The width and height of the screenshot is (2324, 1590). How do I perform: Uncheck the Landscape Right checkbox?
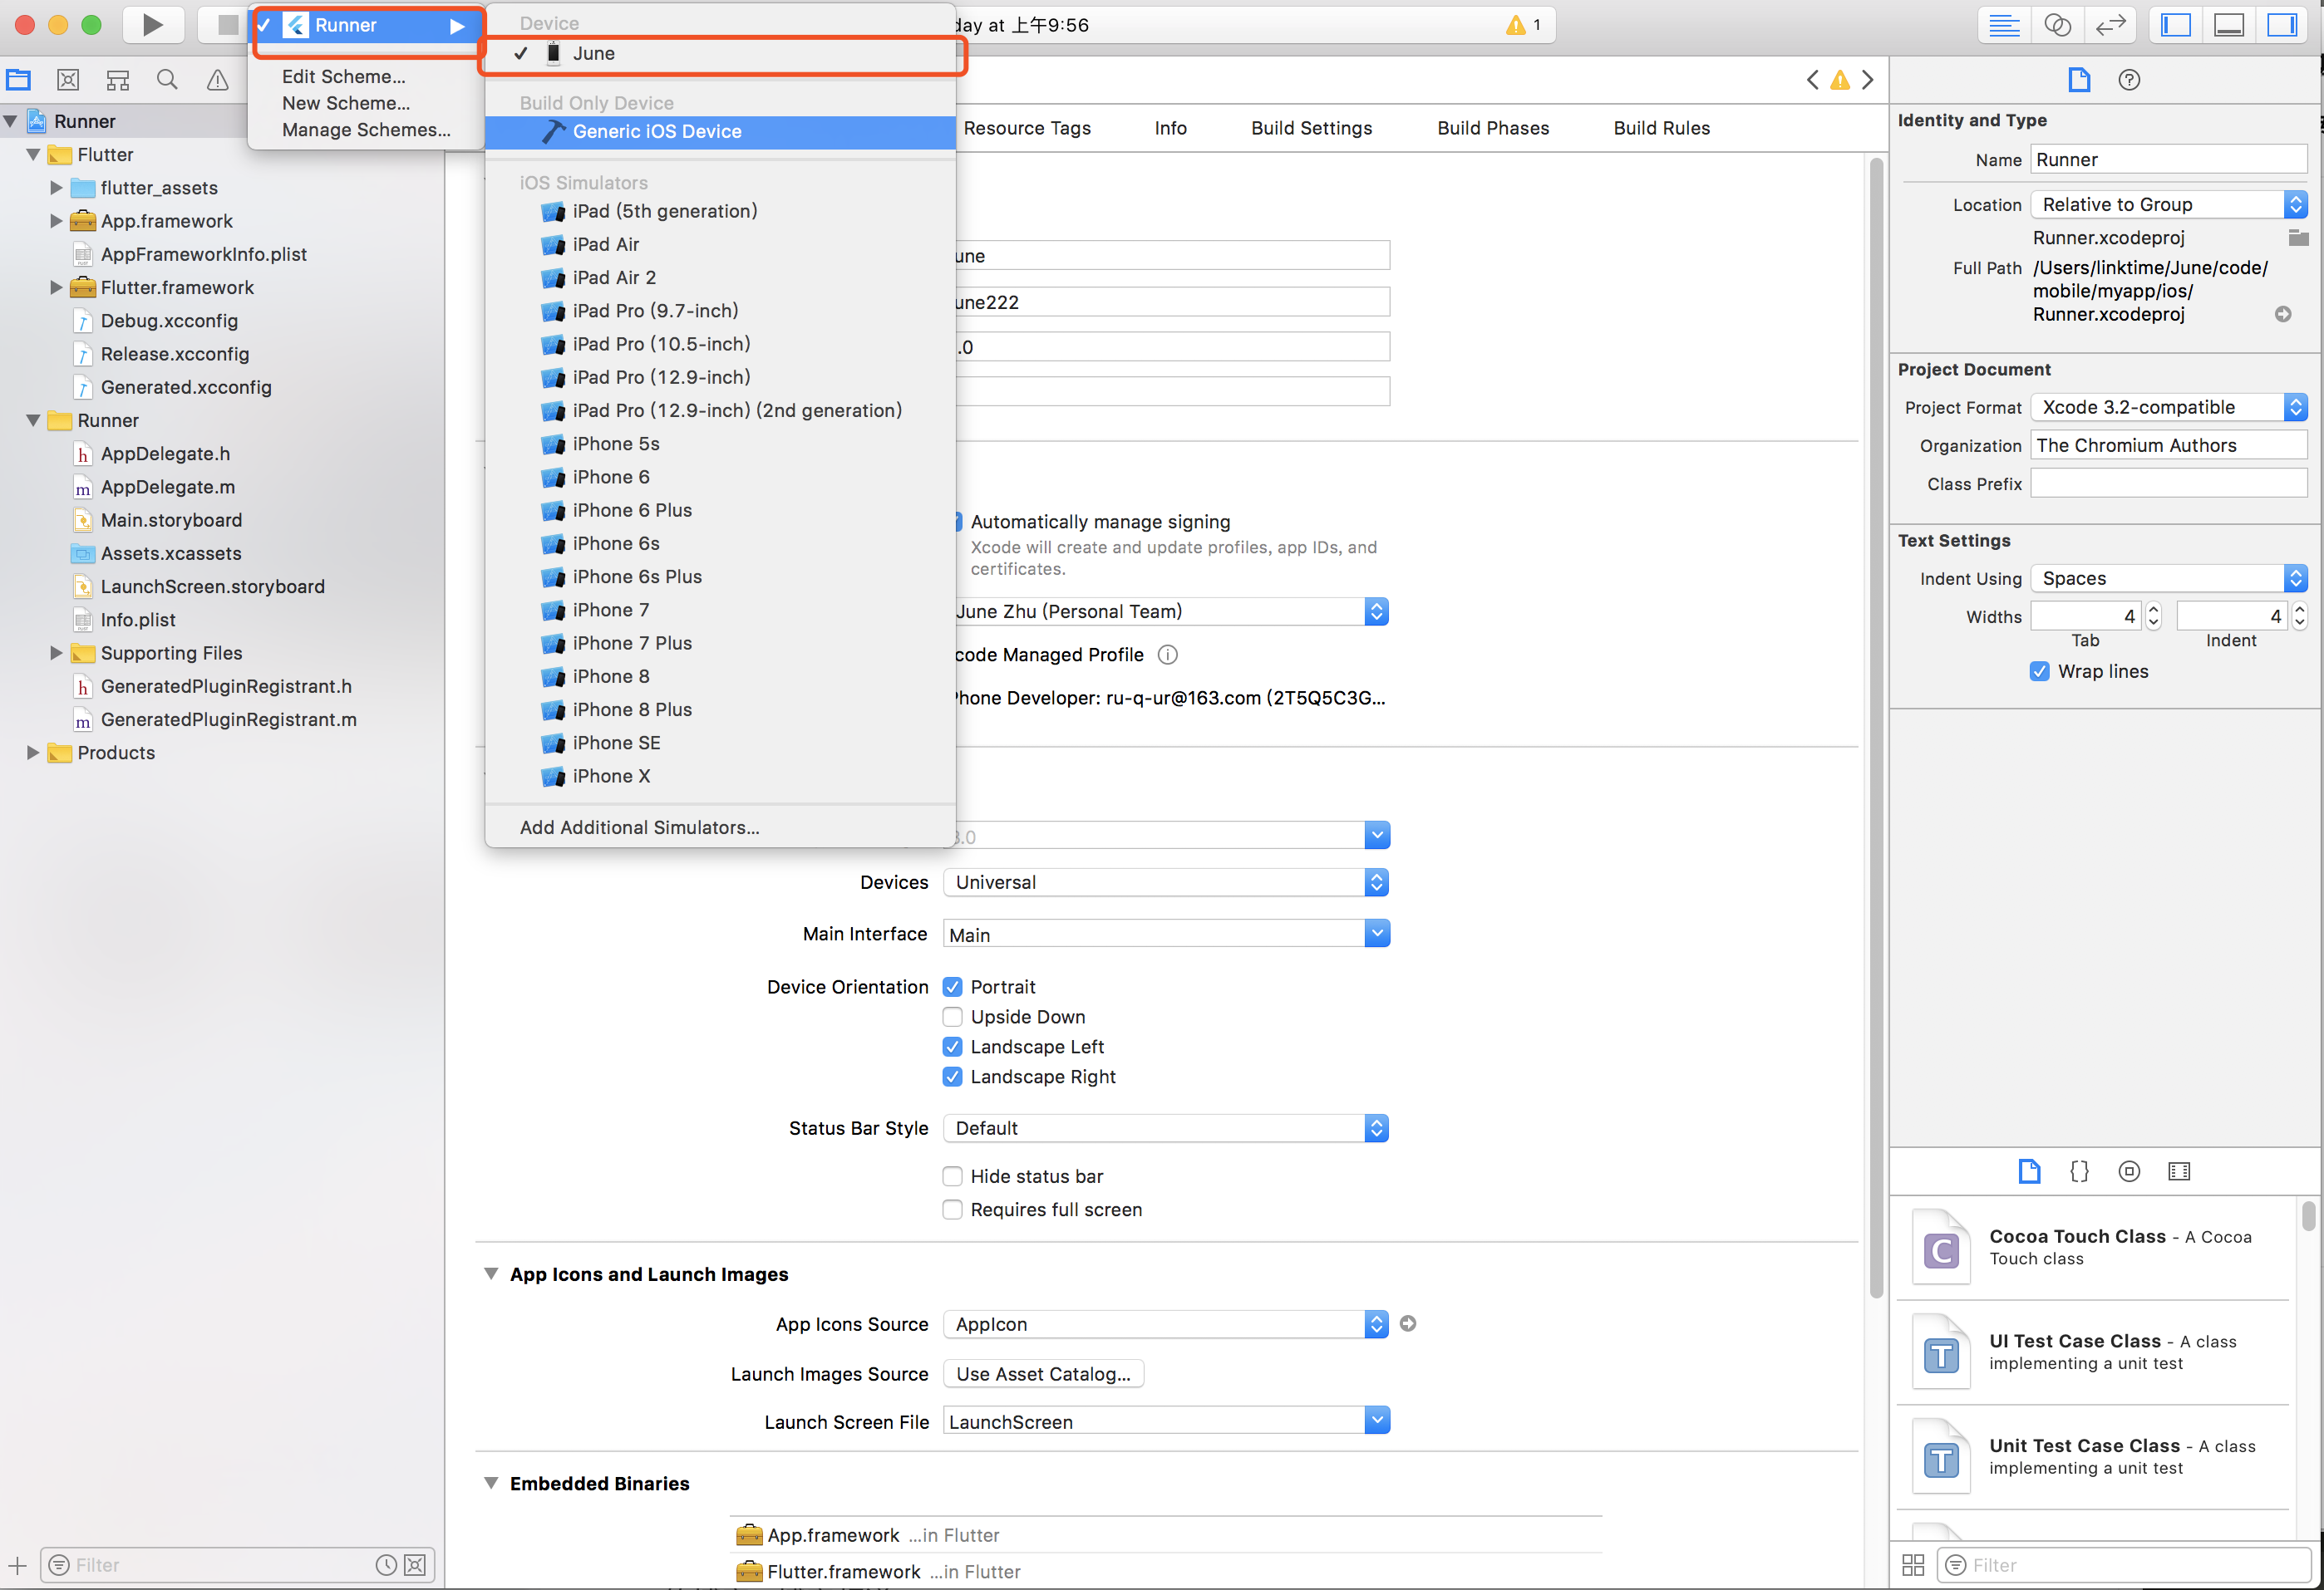952,1077
